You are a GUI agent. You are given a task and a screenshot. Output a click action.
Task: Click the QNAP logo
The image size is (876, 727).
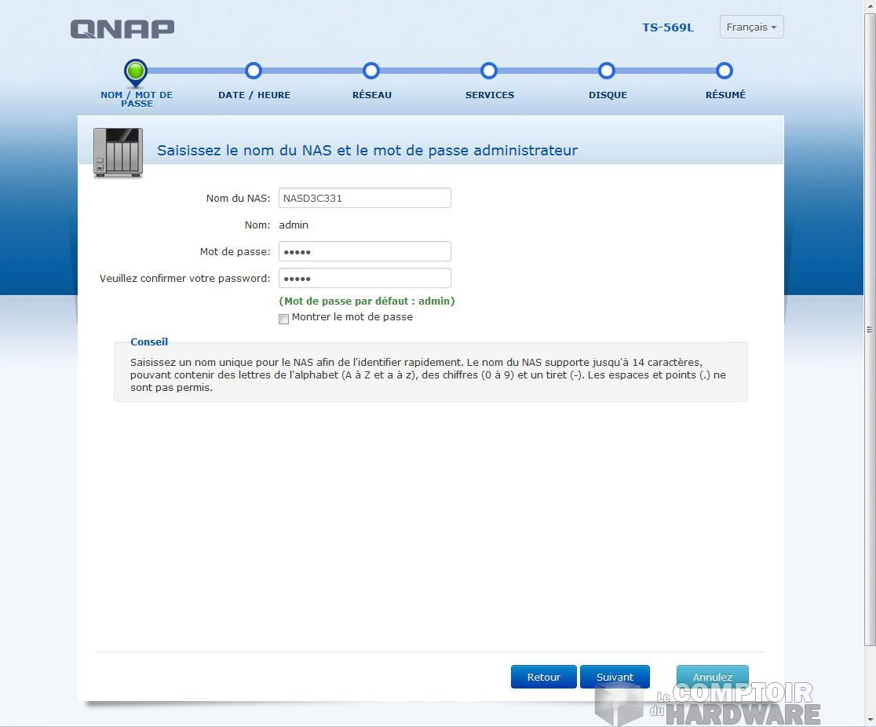tap(122, 29)
